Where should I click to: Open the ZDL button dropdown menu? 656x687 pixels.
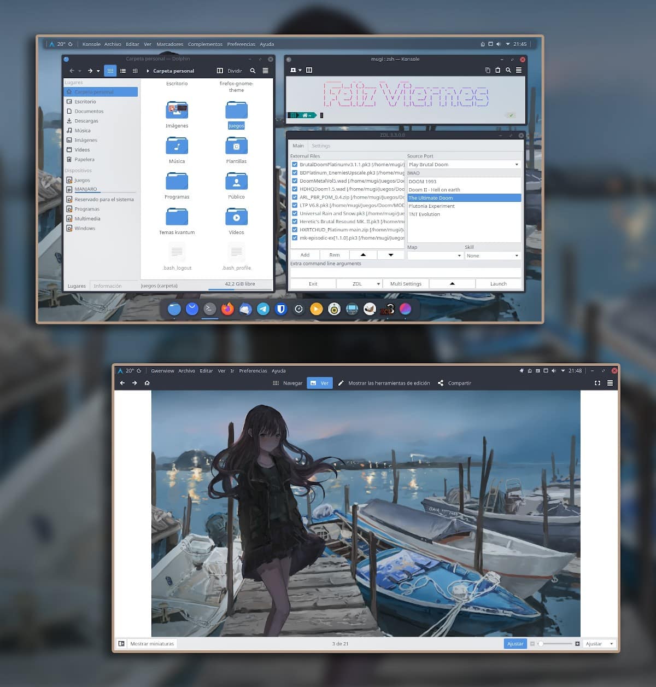coord(378,284)
